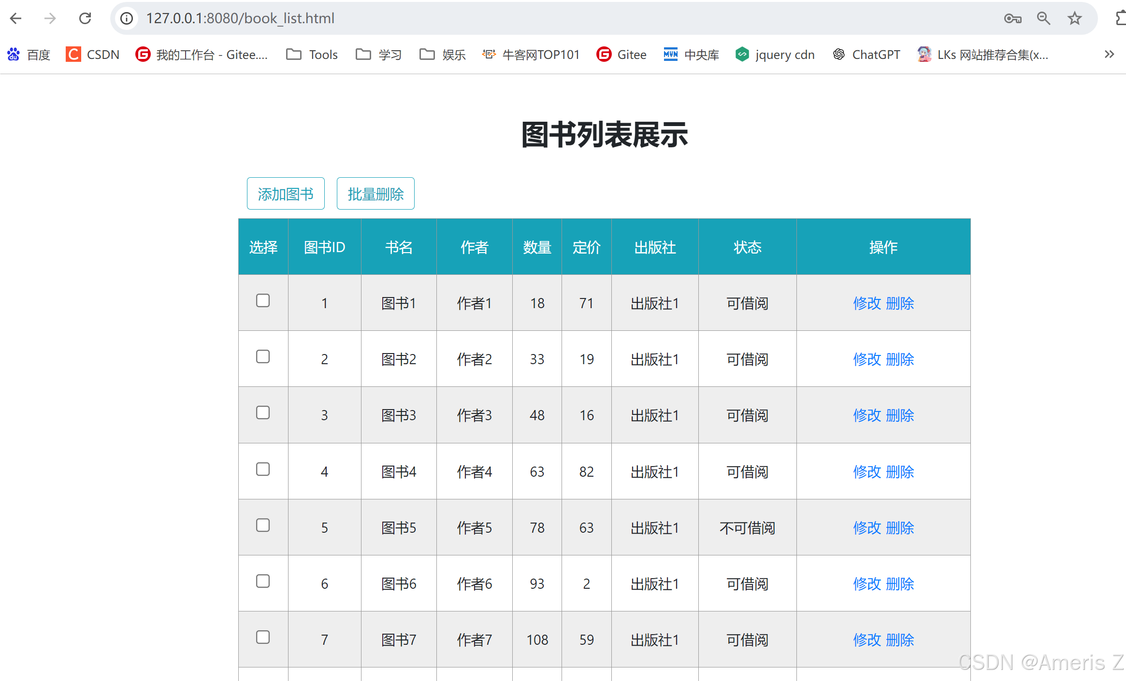Click the zoom magnifier icon
The height and width of the screenshot is (681, 1126).
(x=1043, y=18)
